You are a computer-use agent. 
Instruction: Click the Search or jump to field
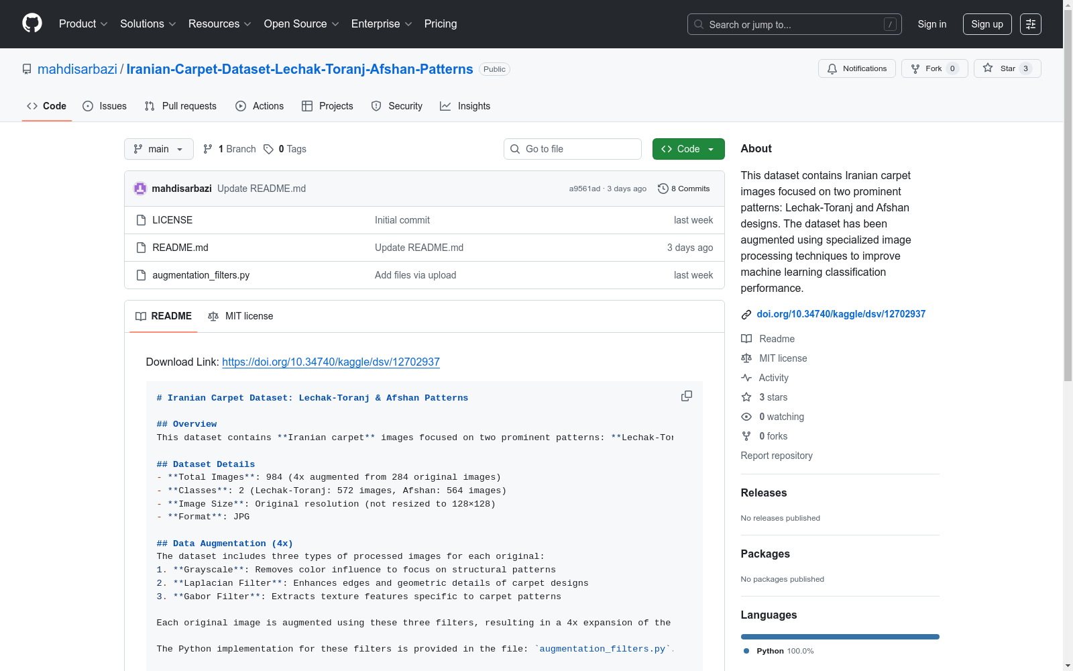click(x=795, y=24)
